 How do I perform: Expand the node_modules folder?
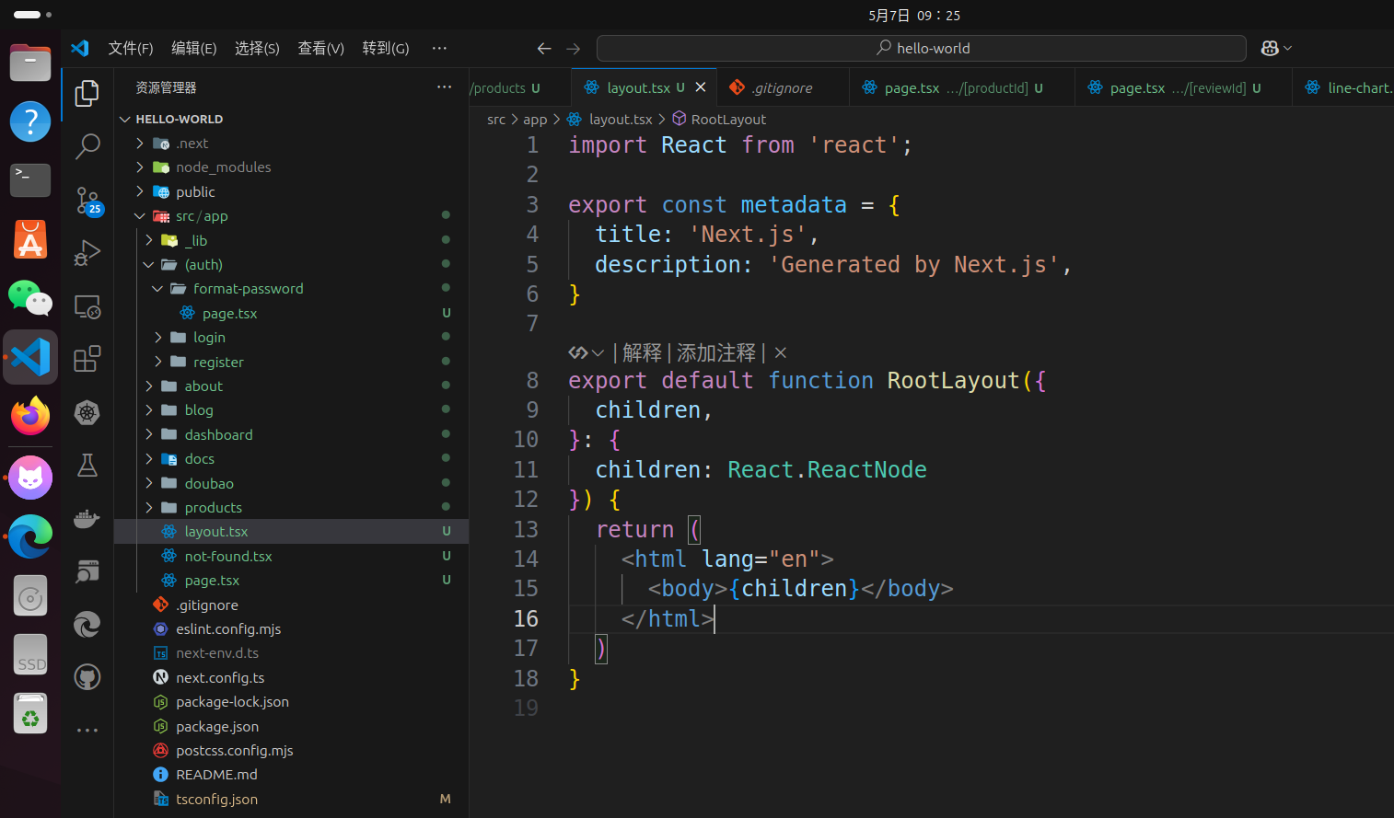point(223,167)
